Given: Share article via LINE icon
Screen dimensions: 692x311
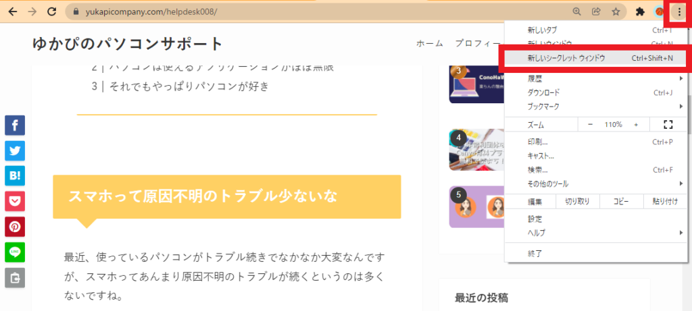Looking at the screenshot, I should coord(15,252).
